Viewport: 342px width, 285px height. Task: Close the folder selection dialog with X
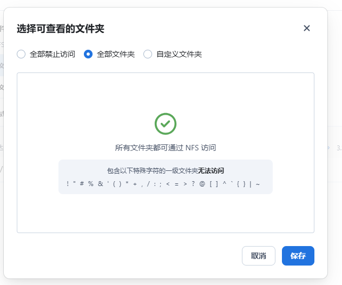tap(307, 28)
